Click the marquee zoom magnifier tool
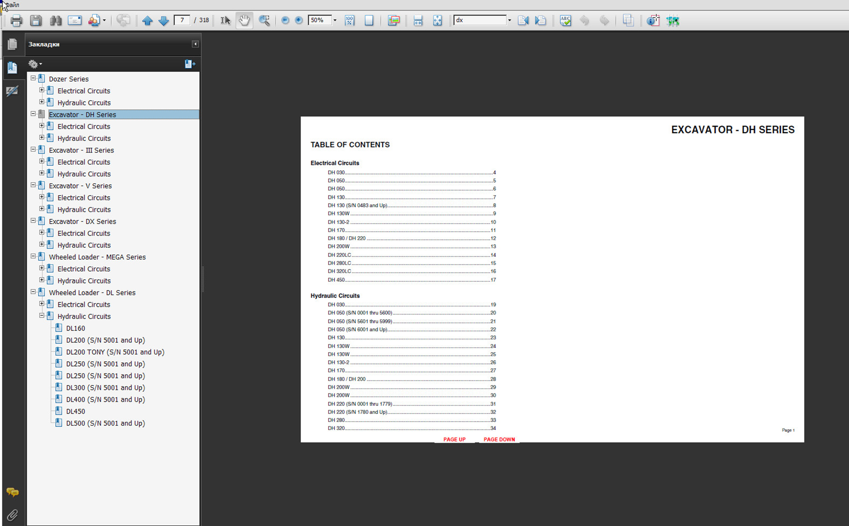849x526 pixels. click(x=264, y=20)
